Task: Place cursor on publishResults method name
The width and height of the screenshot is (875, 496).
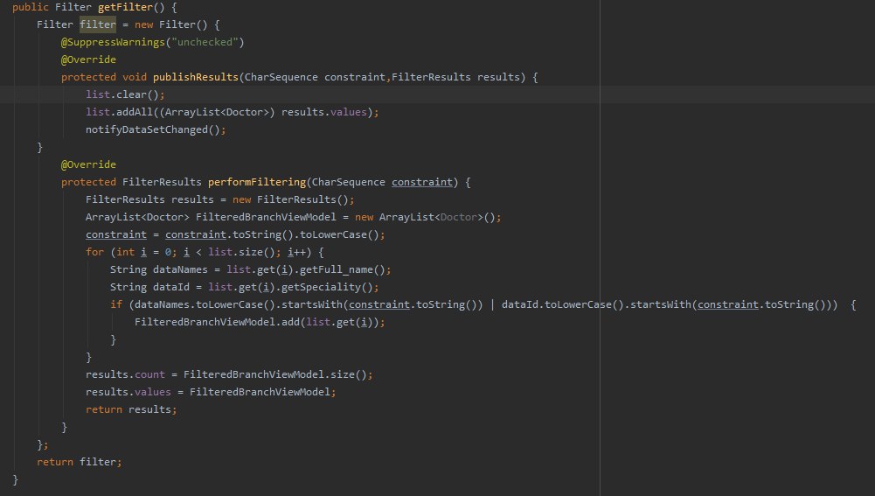Action: [196, 77]
